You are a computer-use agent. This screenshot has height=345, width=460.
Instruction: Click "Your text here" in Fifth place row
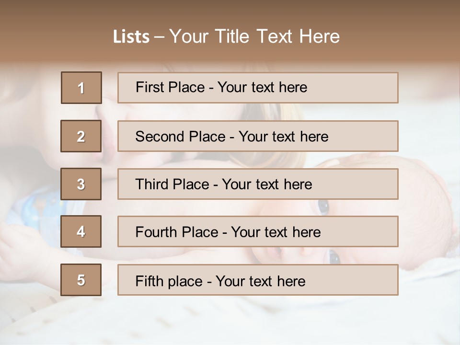(261, 281)
